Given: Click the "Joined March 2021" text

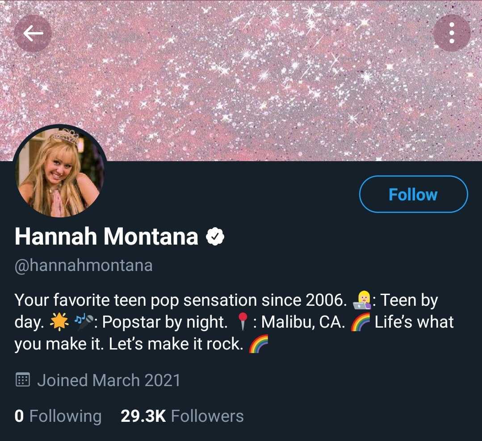Looking at the screenshot, I should click(x=109, y=380).
